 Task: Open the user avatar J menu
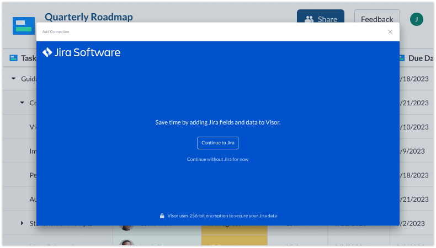[x=417, y=19]
